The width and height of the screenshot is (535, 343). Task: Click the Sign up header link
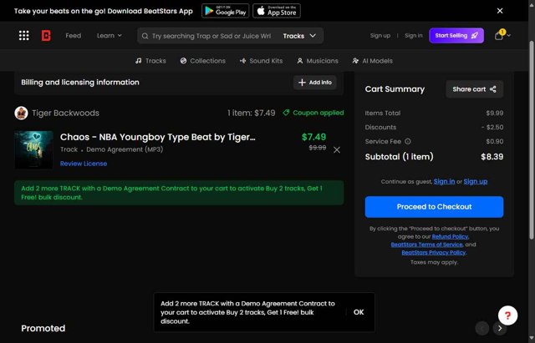click(x=380, y=35)
